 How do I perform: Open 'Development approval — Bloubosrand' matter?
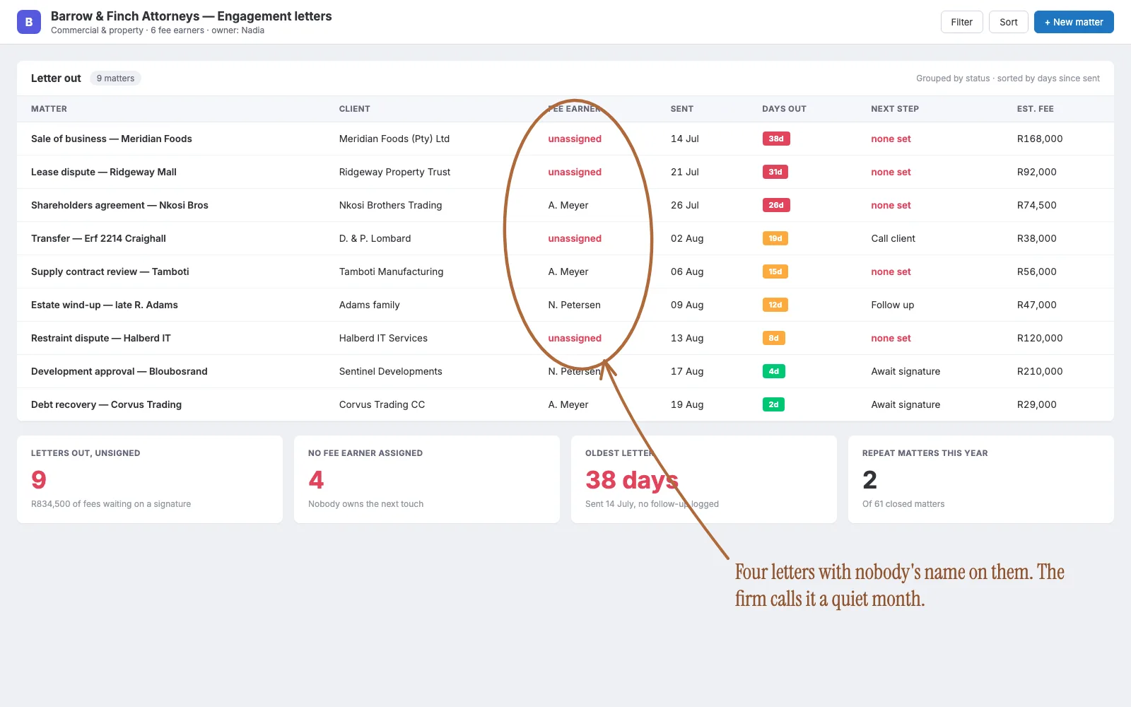(119, 371)
